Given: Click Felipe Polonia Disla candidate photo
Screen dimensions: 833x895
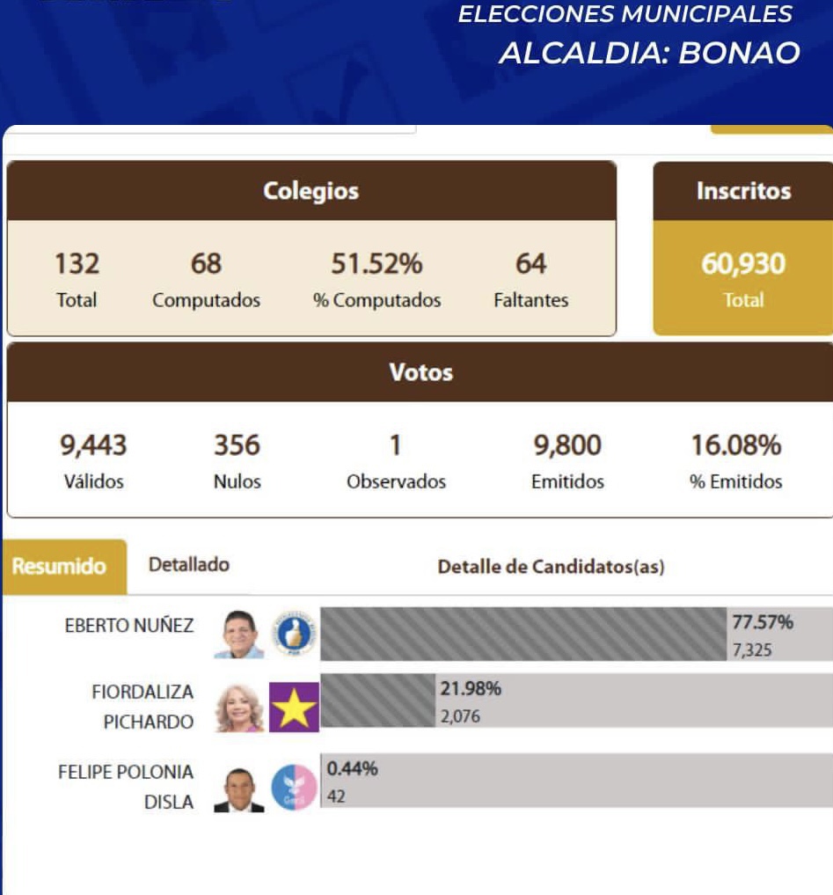Looking at the screenshot, I should click(x=239, y=789).
